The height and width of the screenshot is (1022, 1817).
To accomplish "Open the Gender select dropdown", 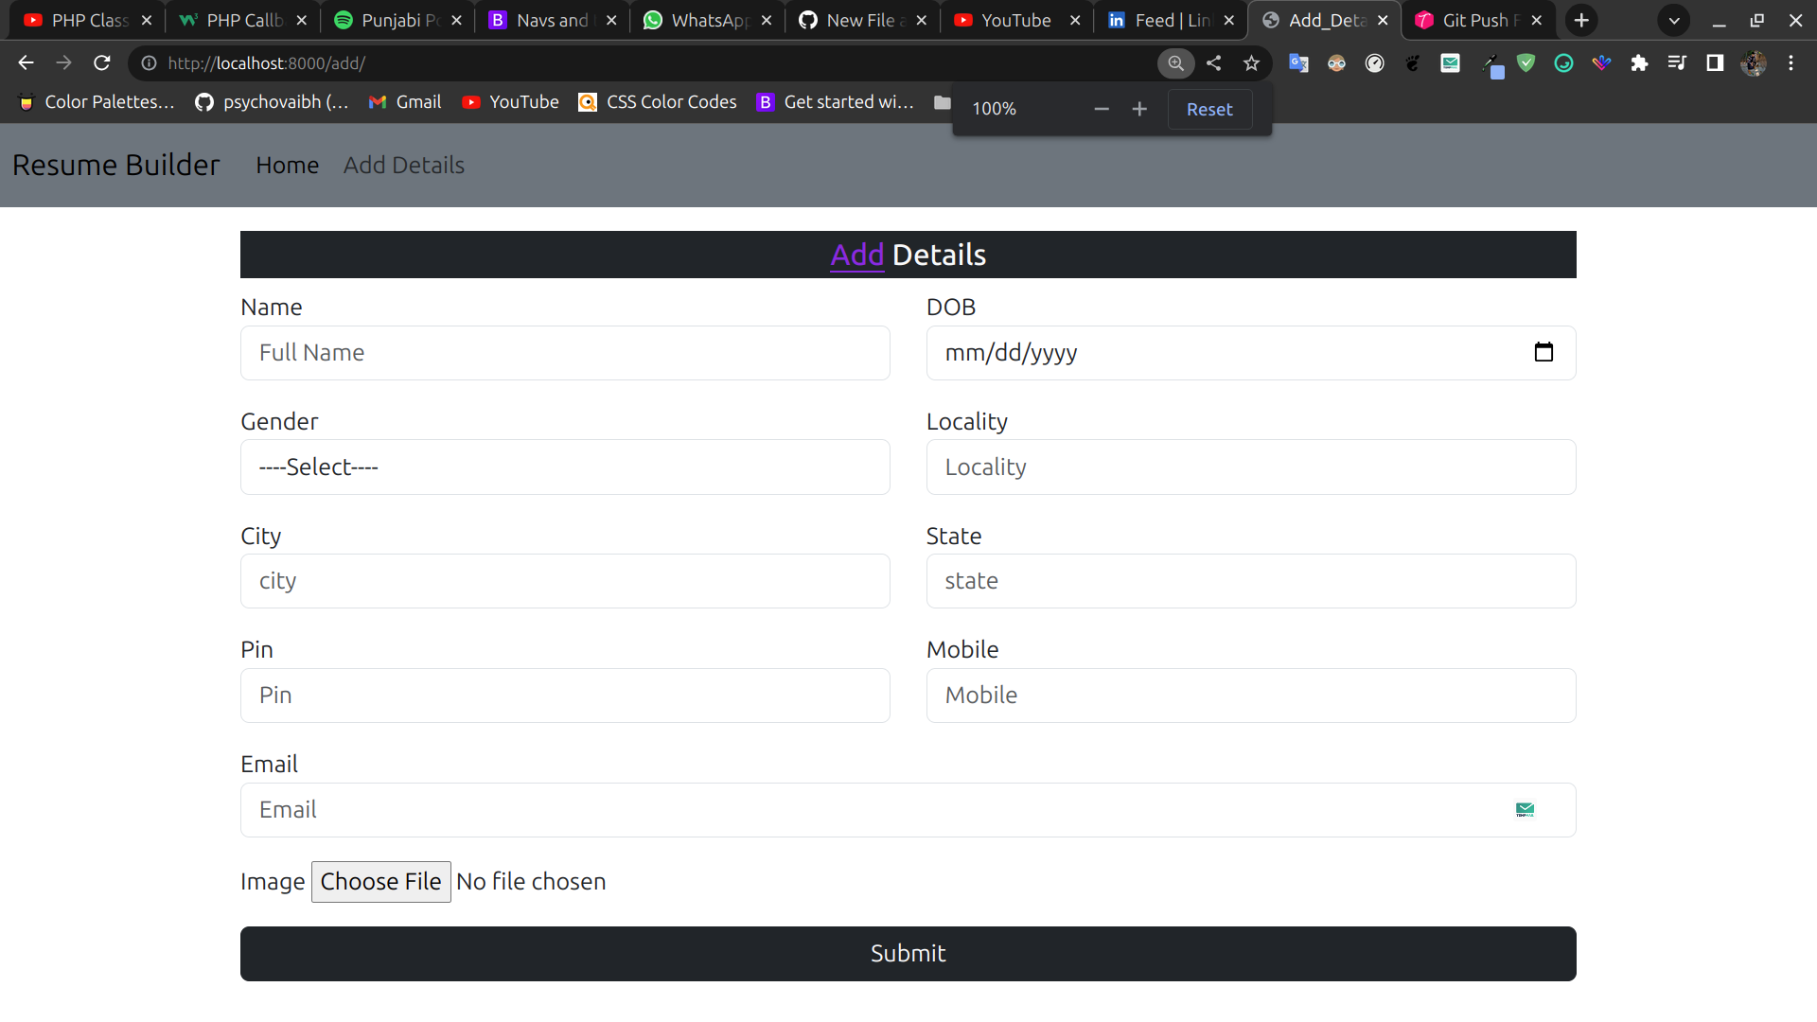I will click(564, 467).
